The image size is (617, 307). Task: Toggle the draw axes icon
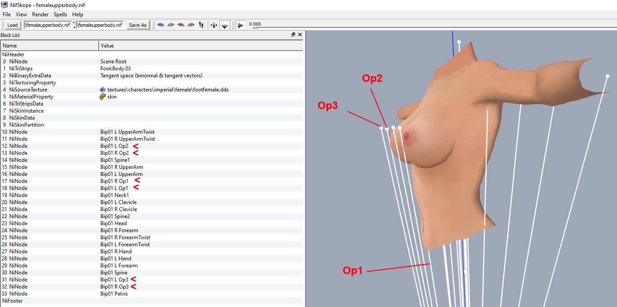click(214, 25)
